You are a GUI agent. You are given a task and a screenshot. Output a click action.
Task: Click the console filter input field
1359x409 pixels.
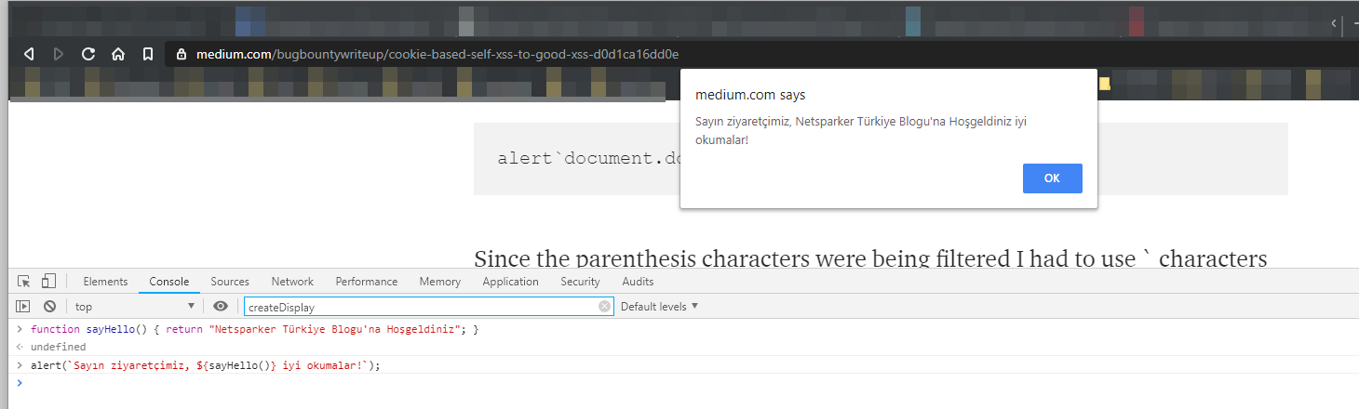click(x=419, y=307)
